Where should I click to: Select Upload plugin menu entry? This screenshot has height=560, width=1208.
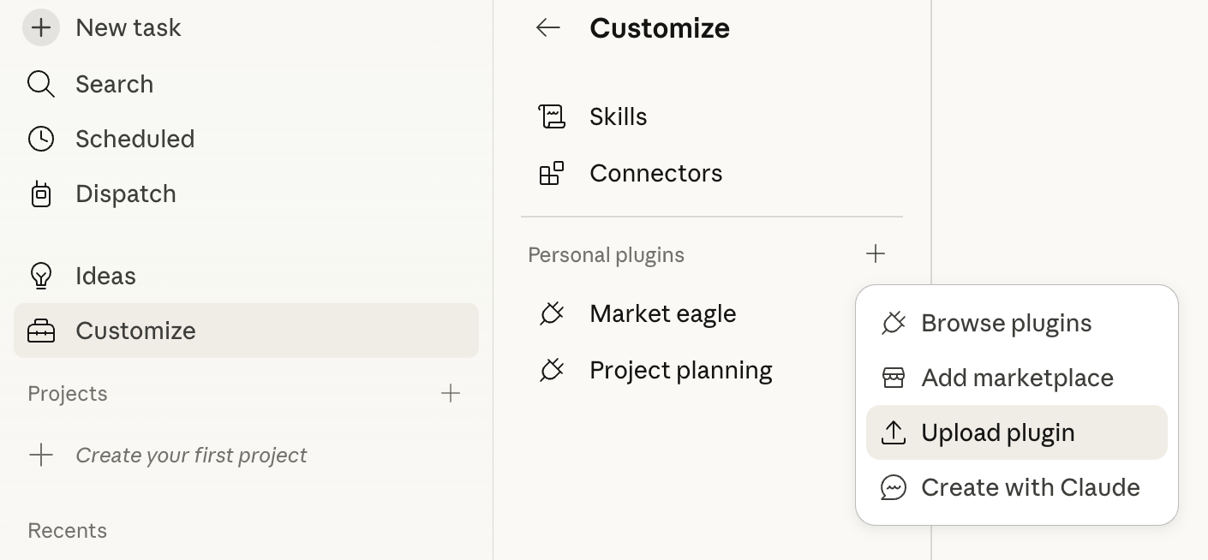click(x=997, y=432)
